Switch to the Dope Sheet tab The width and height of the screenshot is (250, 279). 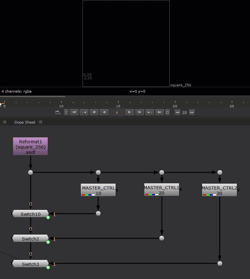click(25, 122)
